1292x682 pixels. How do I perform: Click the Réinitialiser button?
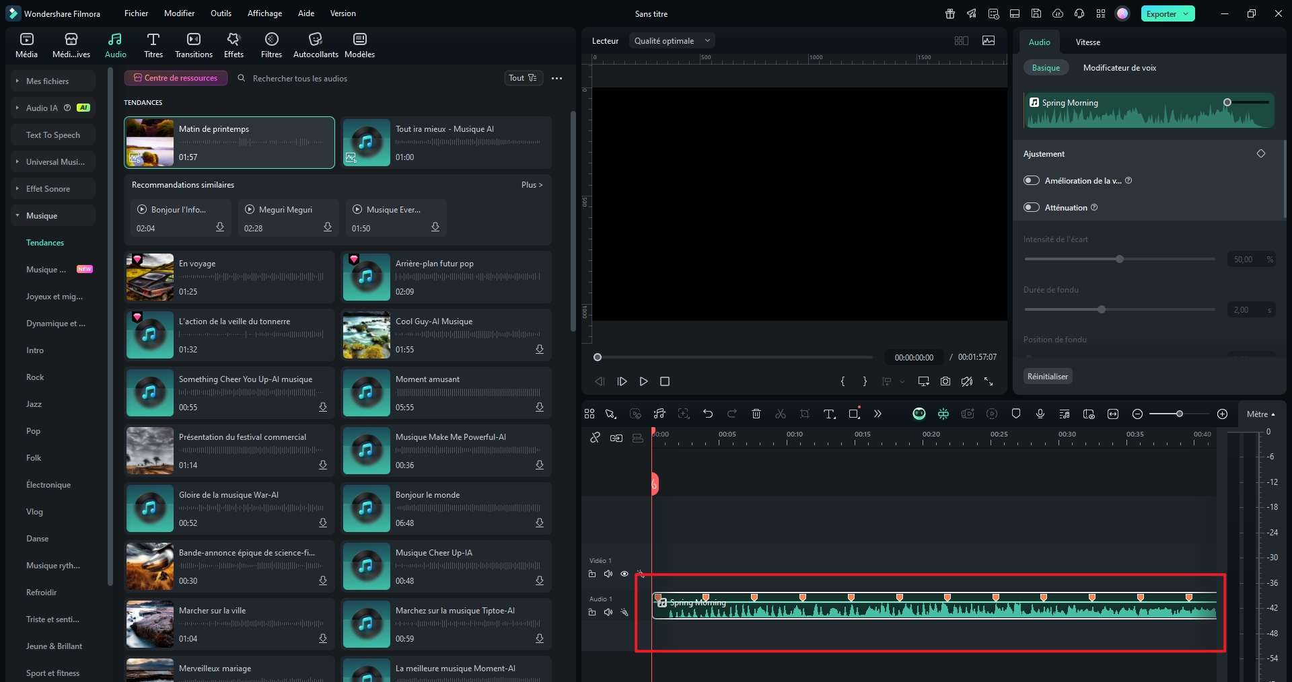coord(1048,376)
